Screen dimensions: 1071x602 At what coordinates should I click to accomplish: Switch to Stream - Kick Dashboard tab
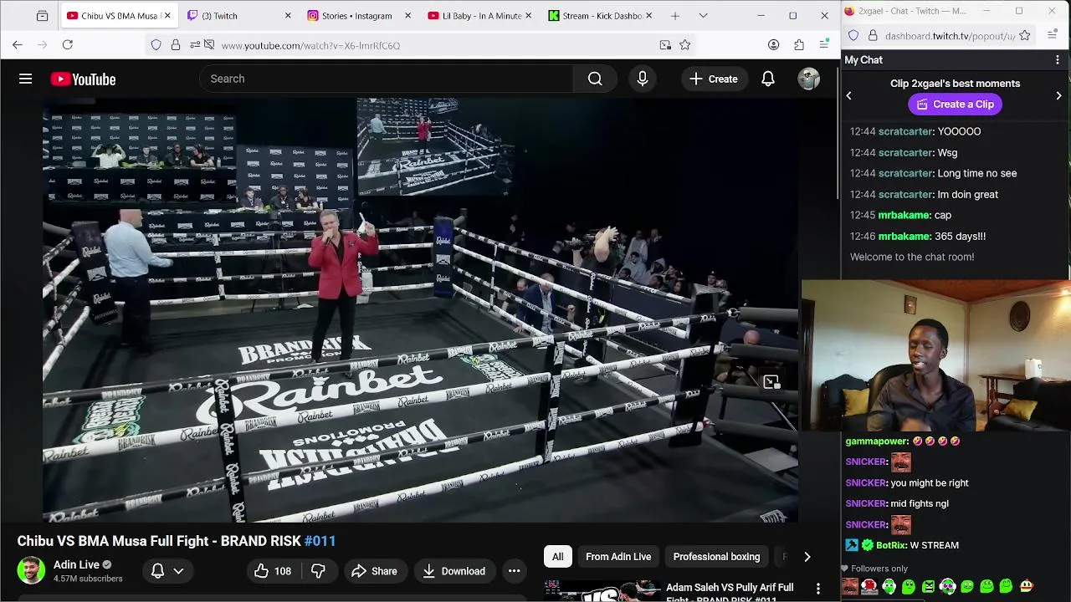[602, 15]
